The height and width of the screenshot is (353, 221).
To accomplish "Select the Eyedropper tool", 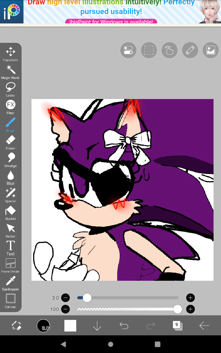I will [x=10, y=284].
